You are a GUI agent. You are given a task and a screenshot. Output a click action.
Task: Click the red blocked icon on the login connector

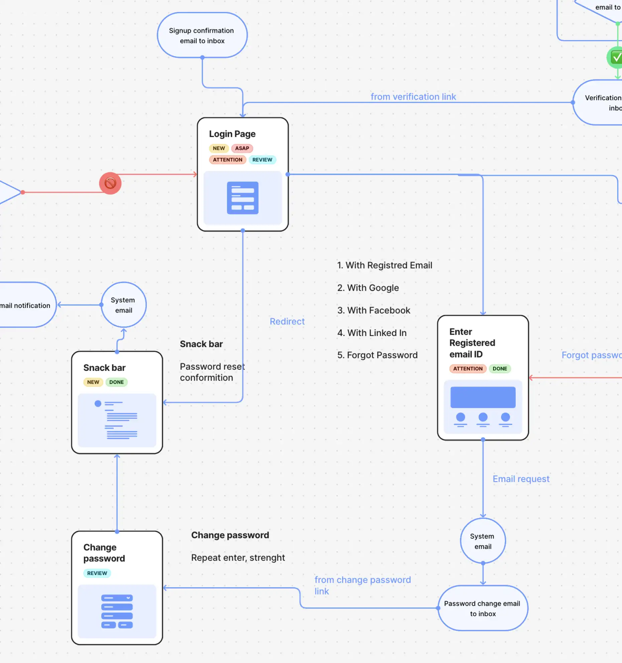point(110,183)
